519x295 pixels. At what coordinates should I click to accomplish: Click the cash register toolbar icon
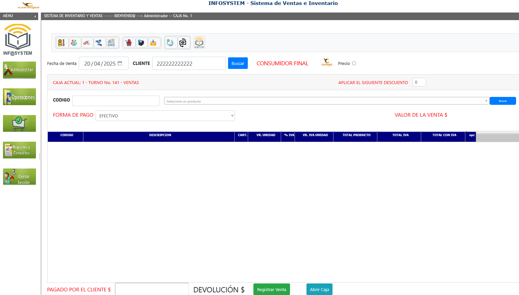[x=111, y=43]
